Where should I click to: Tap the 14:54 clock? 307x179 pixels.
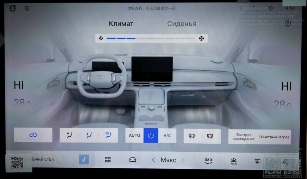289,8
